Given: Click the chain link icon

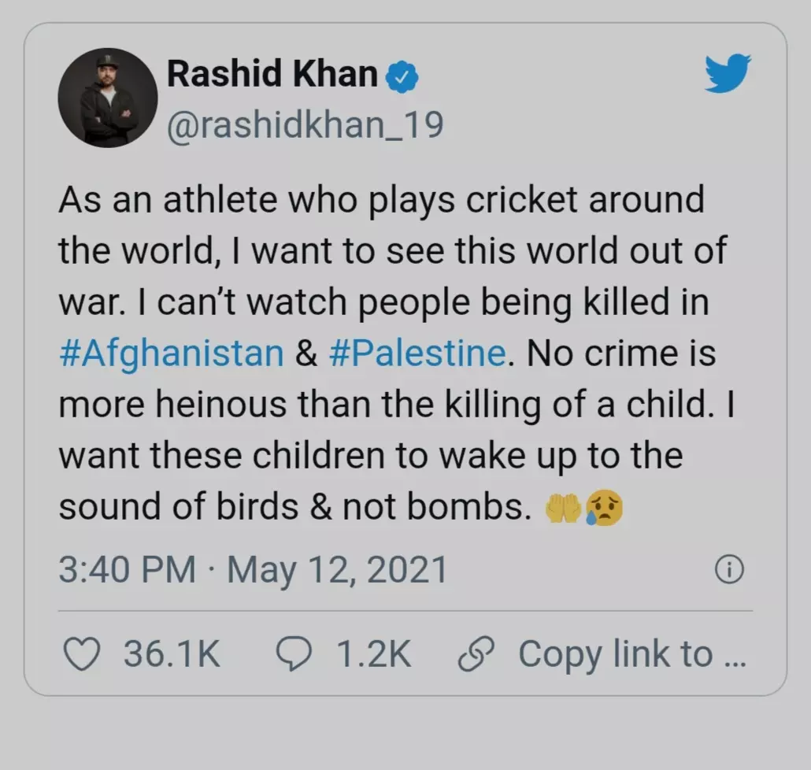Looking at the screenshot, I should coord(477,653).
